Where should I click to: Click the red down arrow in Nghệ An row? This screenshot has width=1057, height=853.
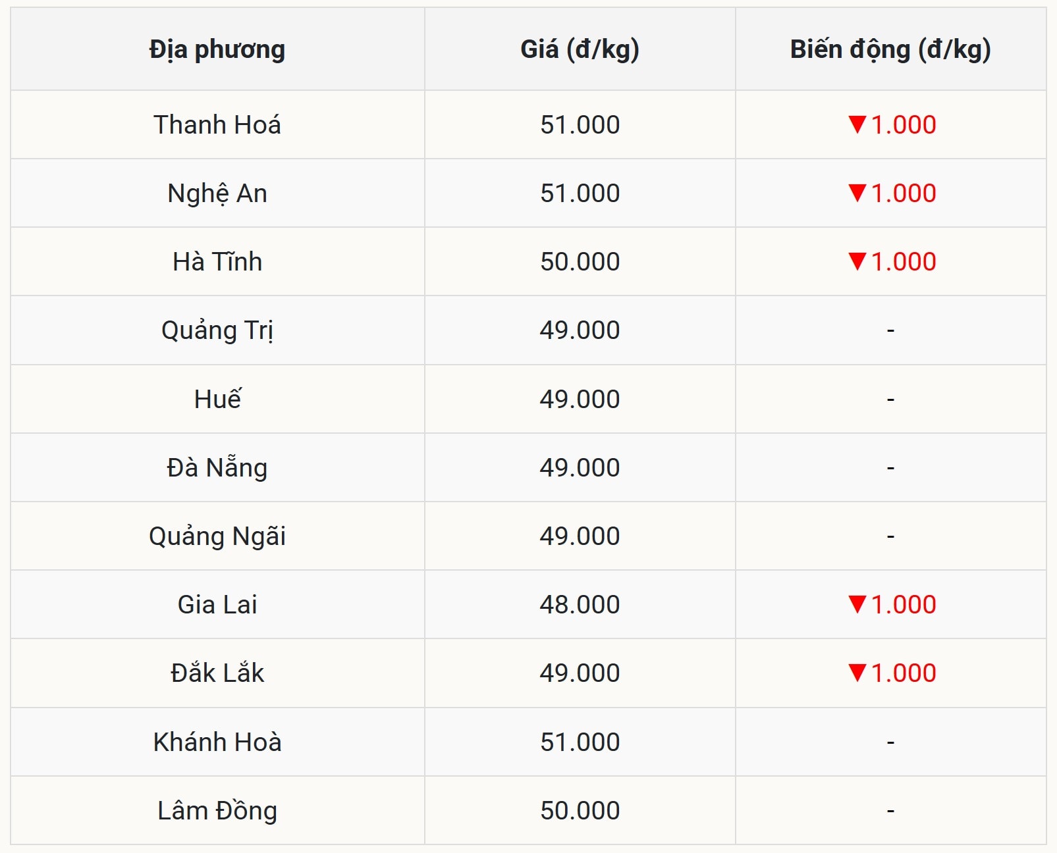point(857,193)
